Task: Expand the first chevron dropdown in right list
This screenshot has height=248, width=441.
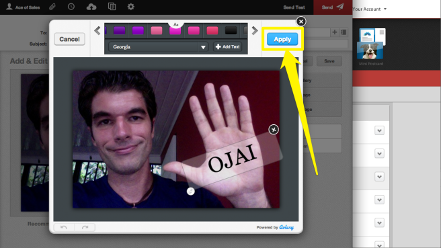Action: (x=379, y=130)
